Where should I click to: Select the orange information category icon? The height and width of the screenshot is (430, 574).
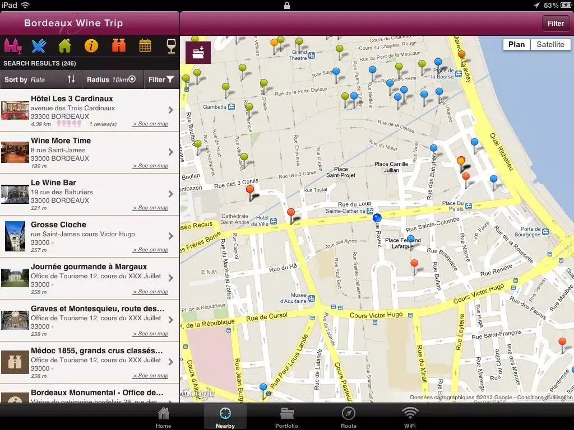(91, 46)
